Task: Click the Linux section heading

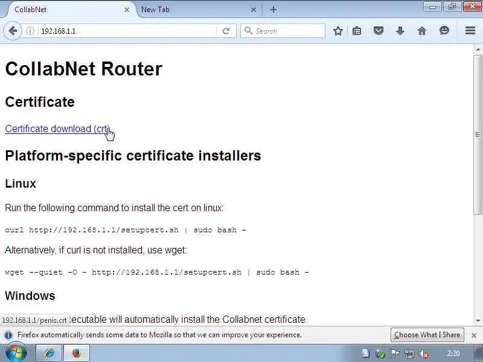Action: pos(21,183)
